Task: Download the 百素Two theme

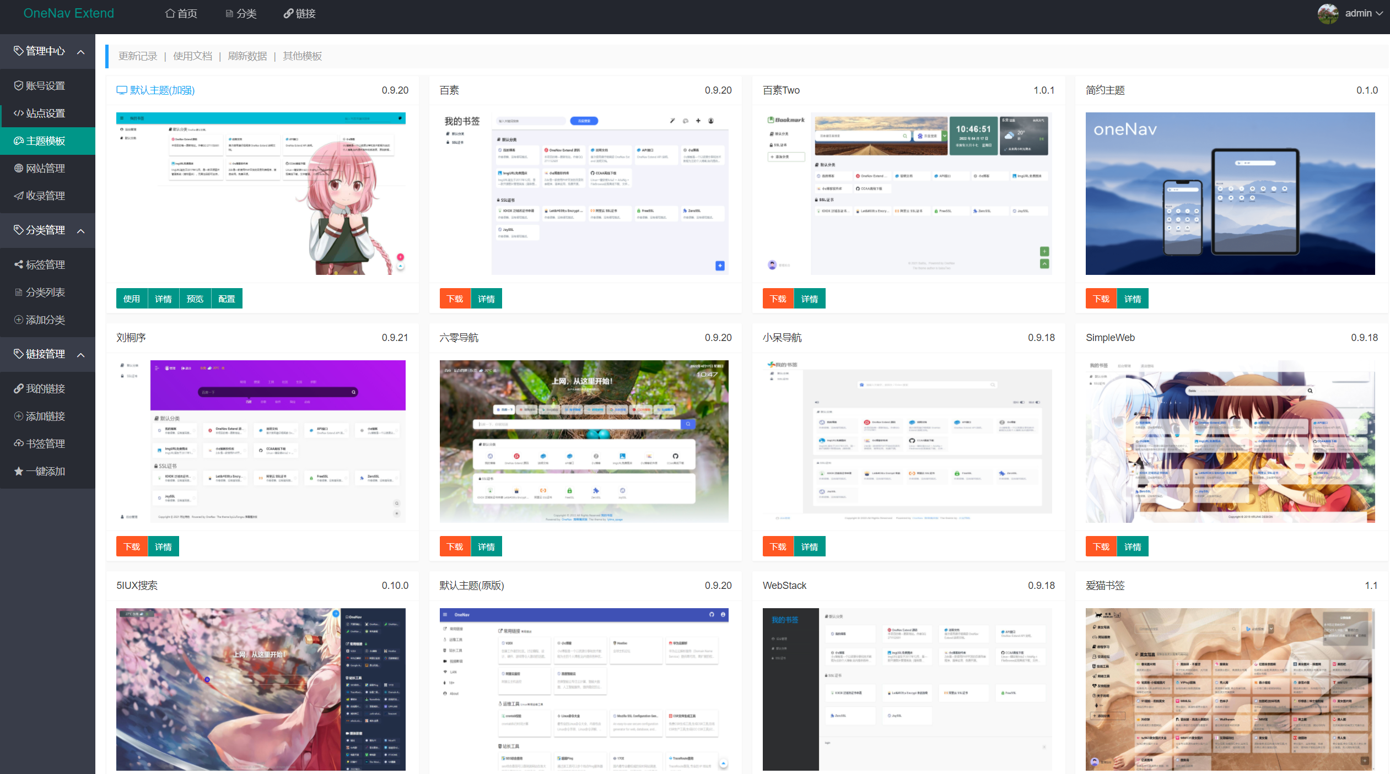Action: point(778,299)
